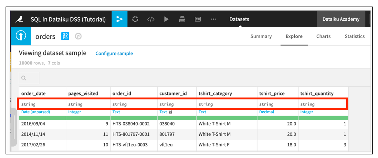378x158 pixels.
Task: Open the order_id column header
Action: point(122,94)
